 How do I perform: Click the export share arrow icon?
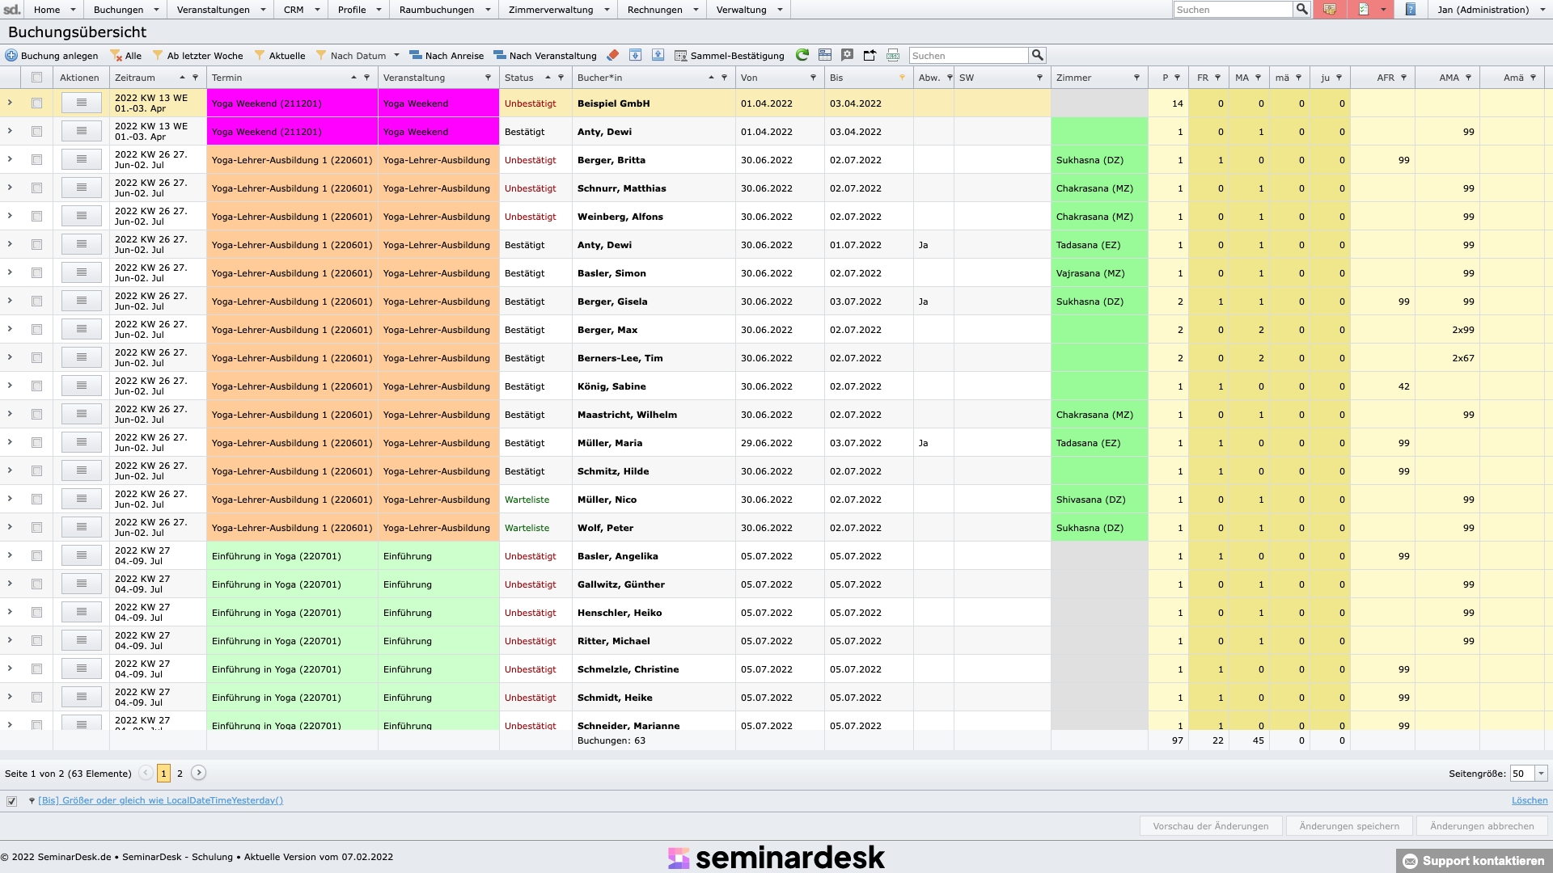pyautogui.click(x=870, y=56)
